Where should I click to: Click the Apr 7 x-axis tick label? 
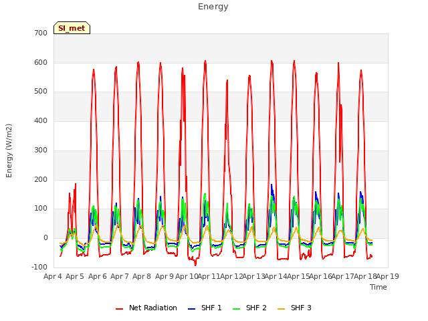coord(120,276)
